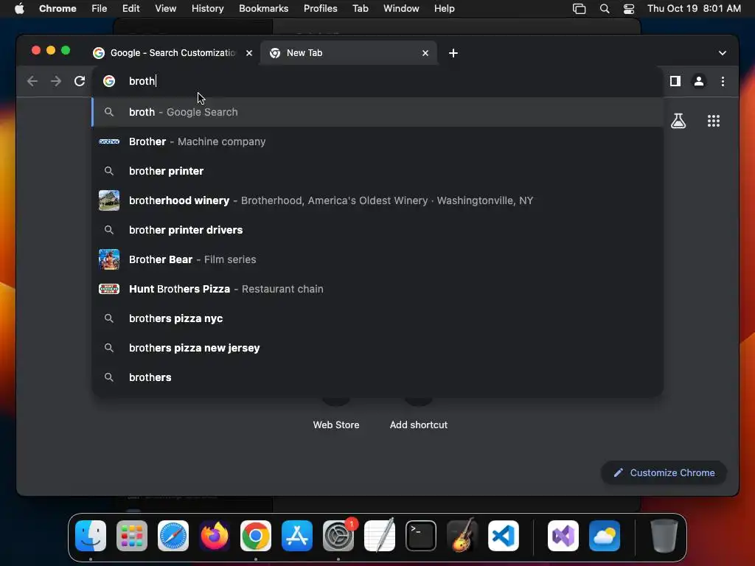Open App Store from the Dock
The image size is (755, 566).
297,536
